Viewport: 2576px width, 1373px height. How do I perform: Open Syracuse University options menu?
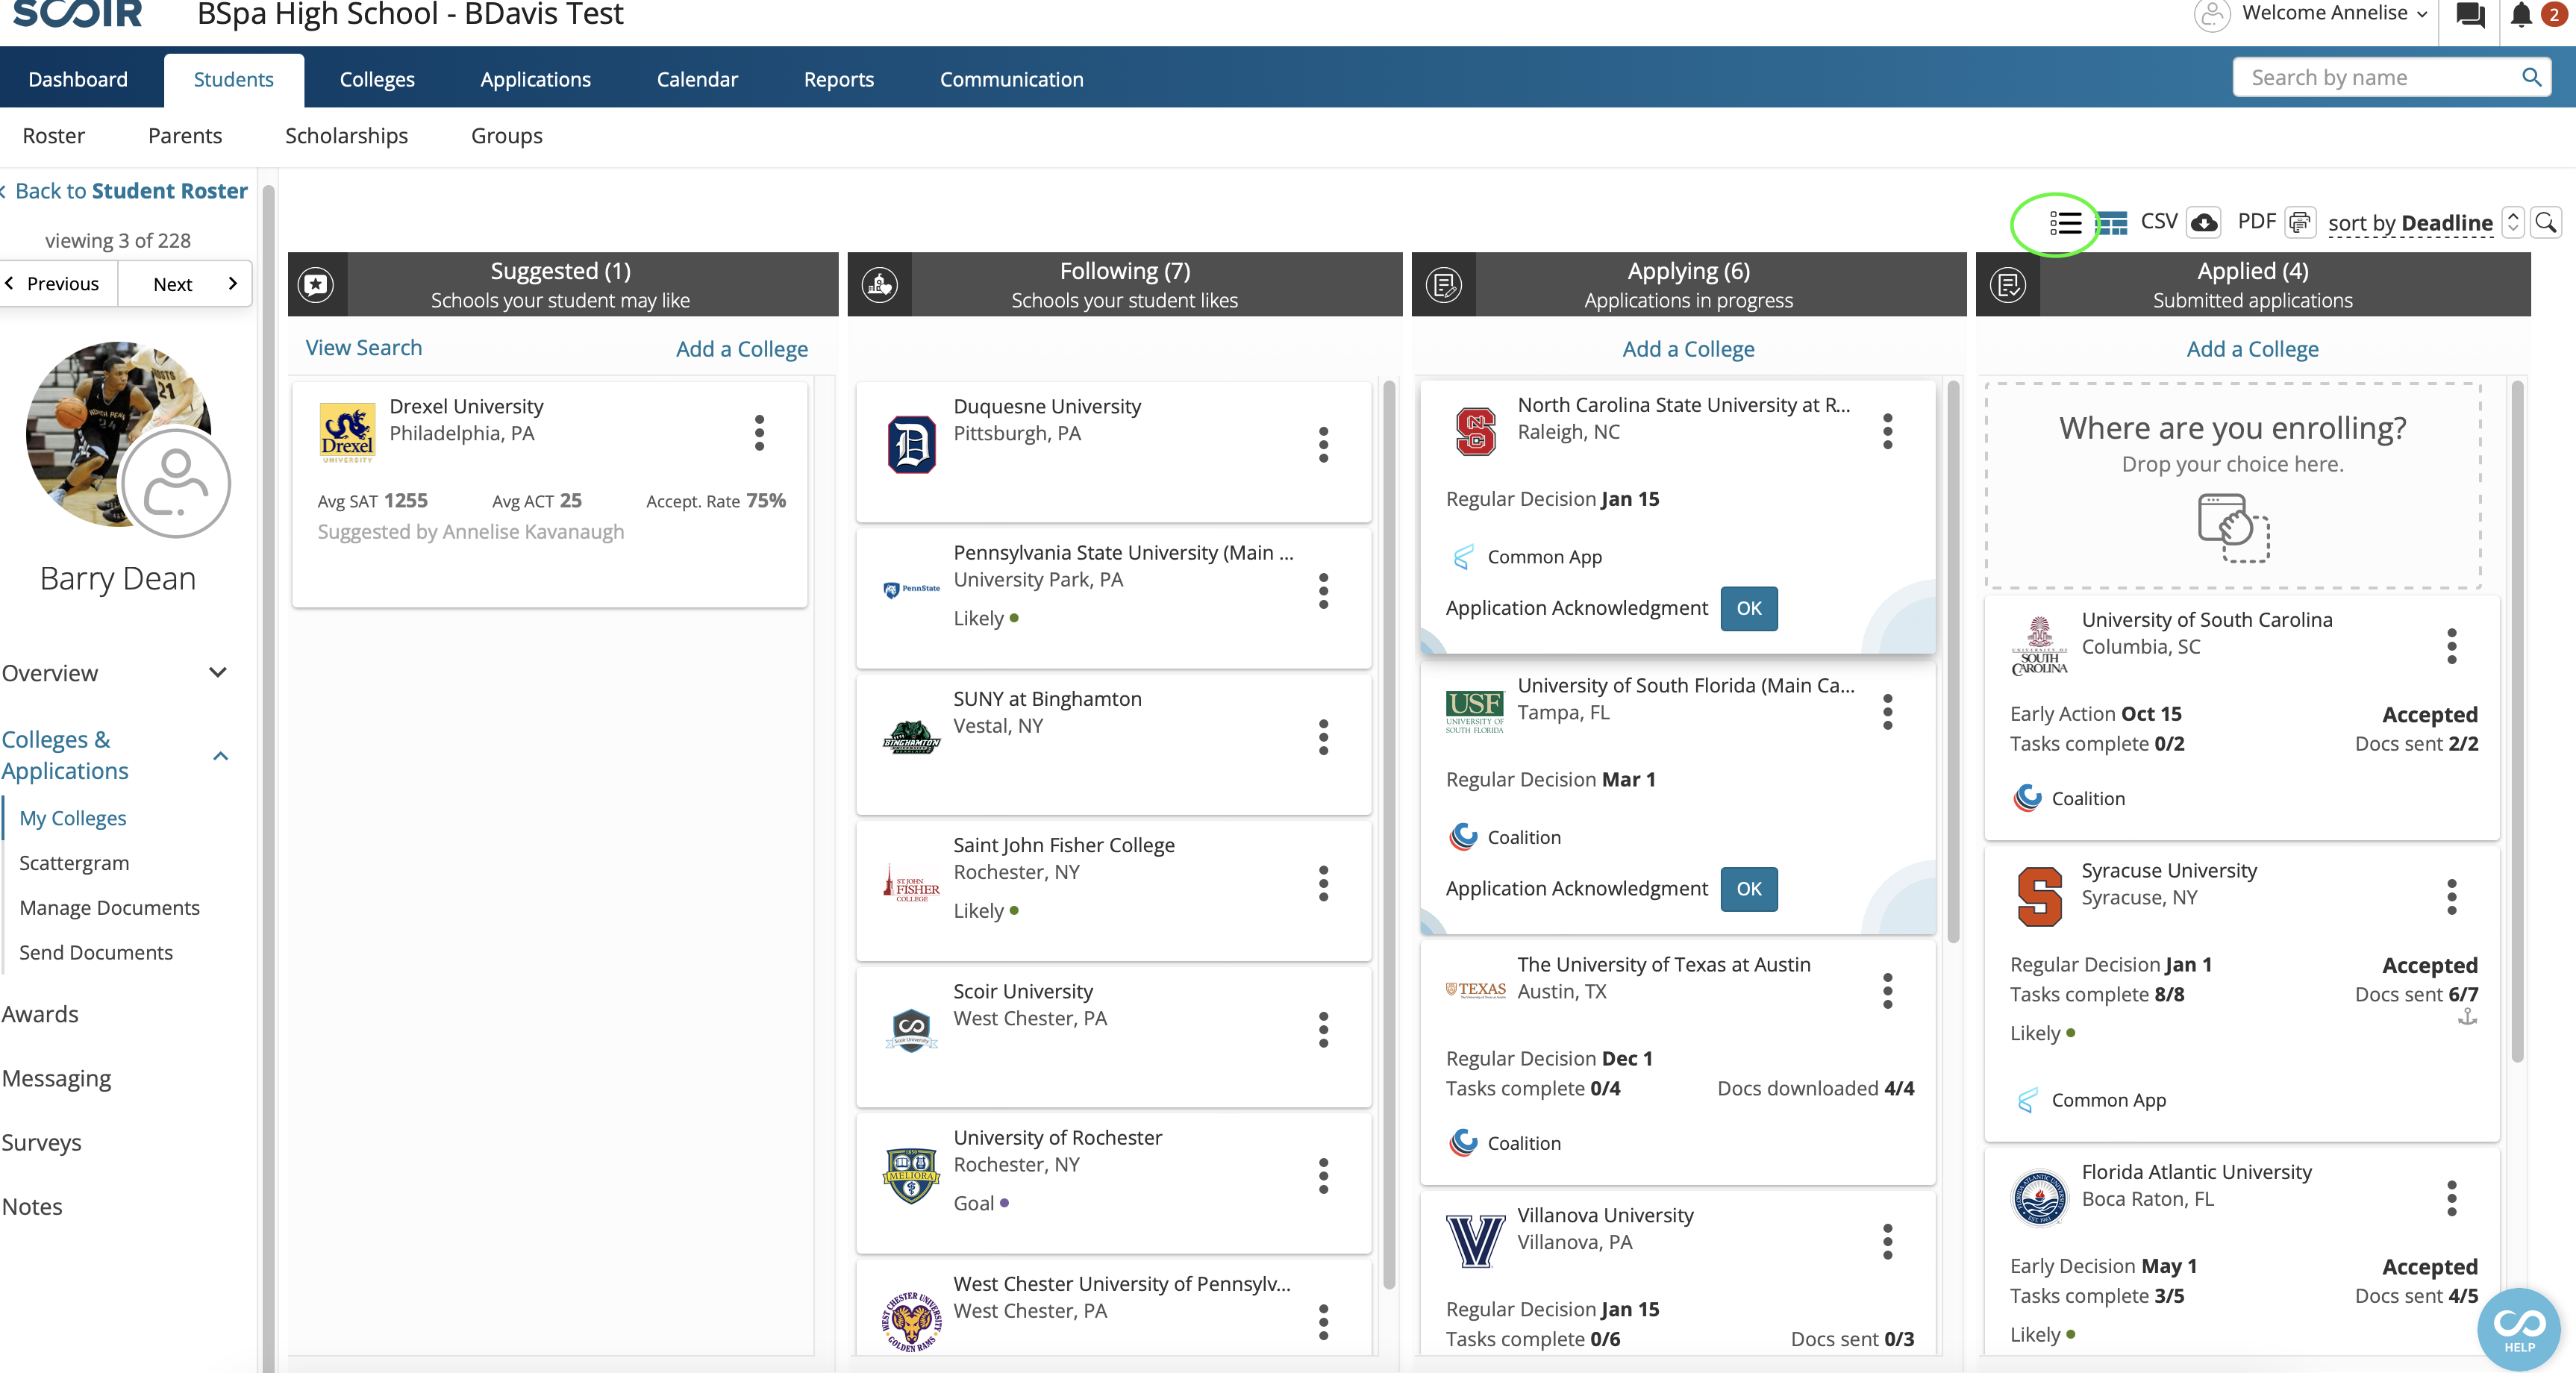point(2451,897)
